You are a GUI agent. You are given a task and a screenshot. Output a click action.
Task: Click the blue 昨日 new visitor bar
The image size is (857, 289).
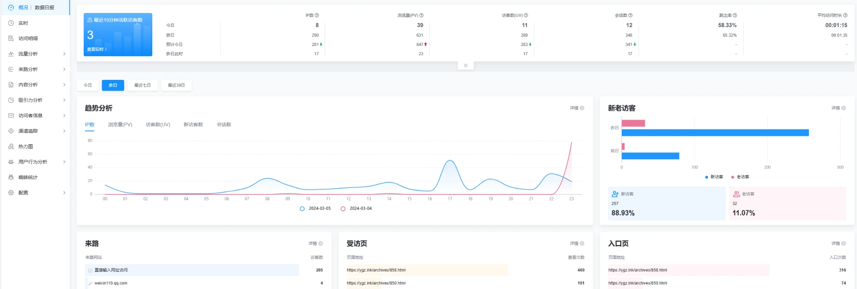(x=715, y=133)
